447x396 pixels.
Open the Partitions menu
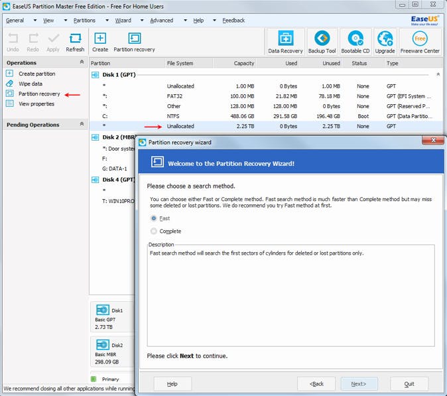point(84,21)
